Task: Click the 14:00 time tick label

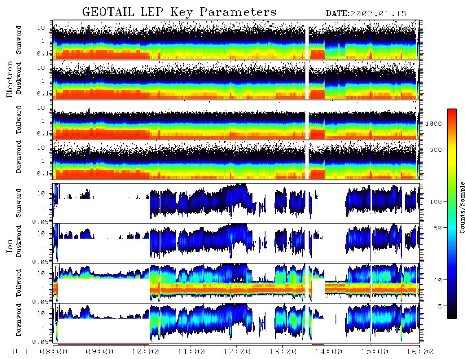Action: point(329,352)
